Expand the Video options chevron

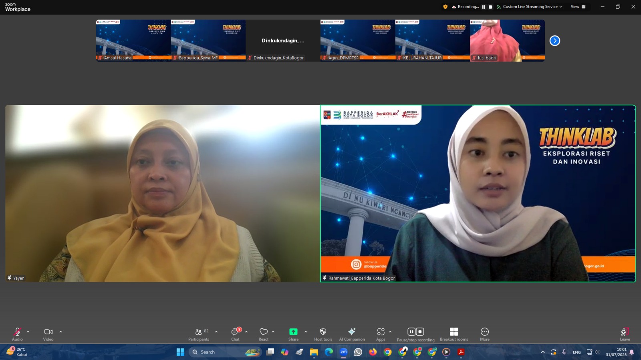[61, 332]
